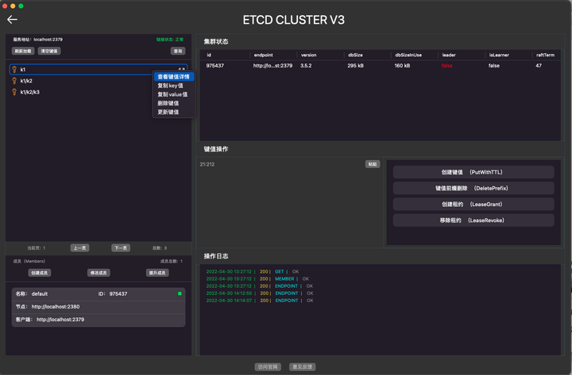Click the leader column header
This screenshot has height=375, width=572.
click(x=449, y=55)
